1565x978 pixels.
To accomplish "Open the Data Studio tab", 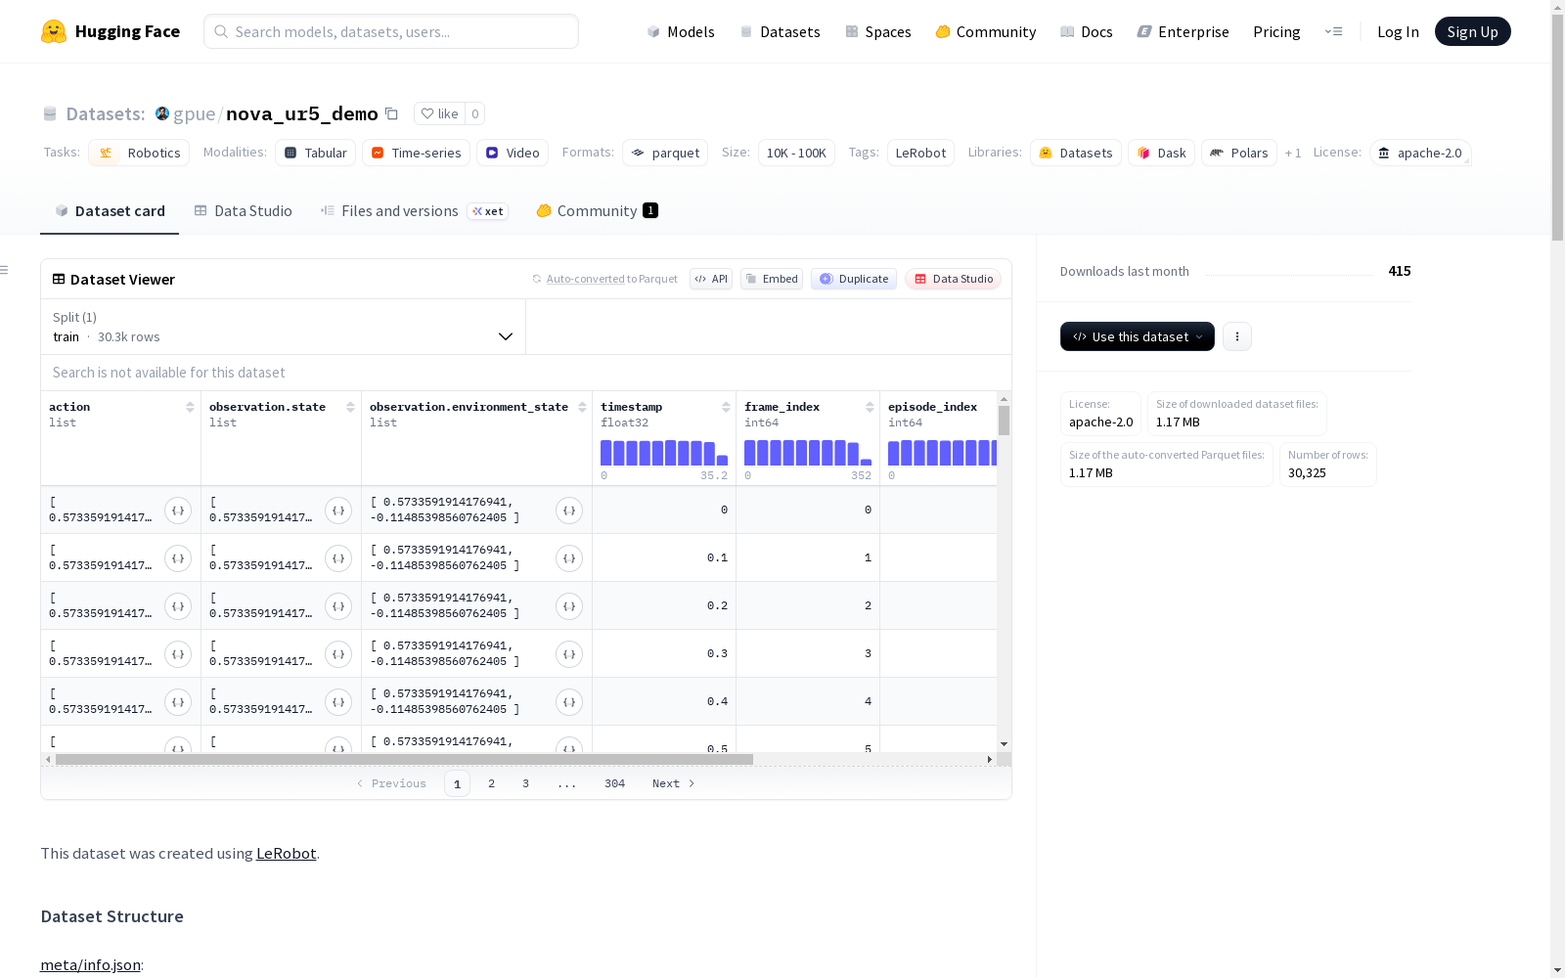I will pyautogui.click(x=243, y=210).
